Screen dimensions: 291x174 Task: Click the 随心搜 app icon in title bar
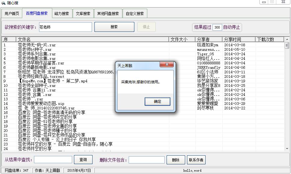tap(3, 2)
